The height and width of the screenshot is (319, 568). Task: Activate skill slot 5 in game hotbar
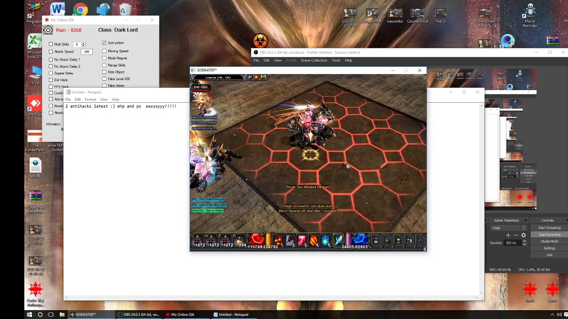[x=326, y=241]
